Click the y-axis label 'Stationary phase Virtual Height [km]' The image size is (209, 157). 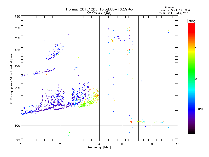11,79
